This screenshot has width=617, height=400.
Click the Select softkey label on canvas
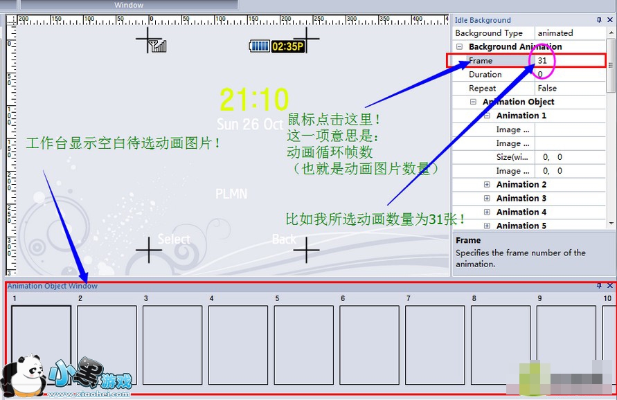[173, 239]
